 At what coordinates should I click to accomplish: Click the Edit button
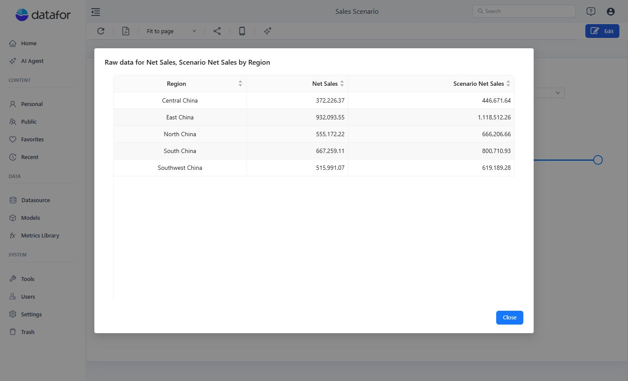click(x=602, y=31)
